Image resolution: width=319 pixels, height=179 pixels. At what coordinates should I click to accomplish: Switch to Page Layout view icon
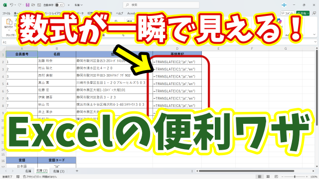pyautogui.click(x=268, y=177)
